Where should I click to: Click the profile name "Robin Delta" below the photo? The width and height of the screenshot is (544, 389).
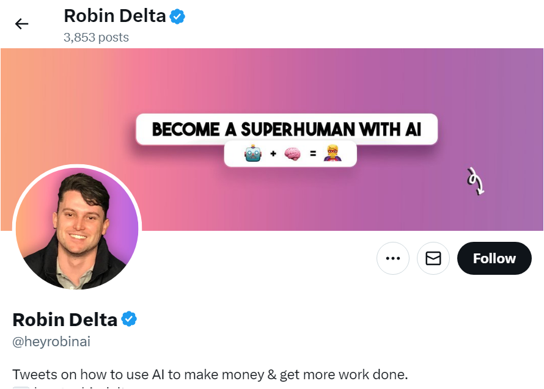pos(65,319)
